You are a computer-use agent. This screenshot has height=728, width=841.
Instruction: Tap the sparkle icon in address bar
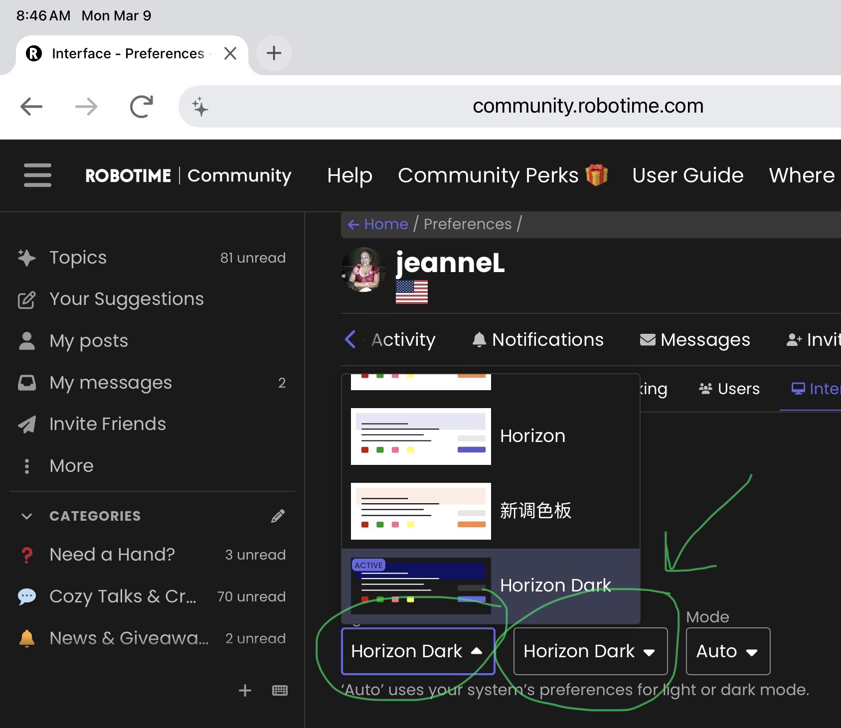[200, 107]
